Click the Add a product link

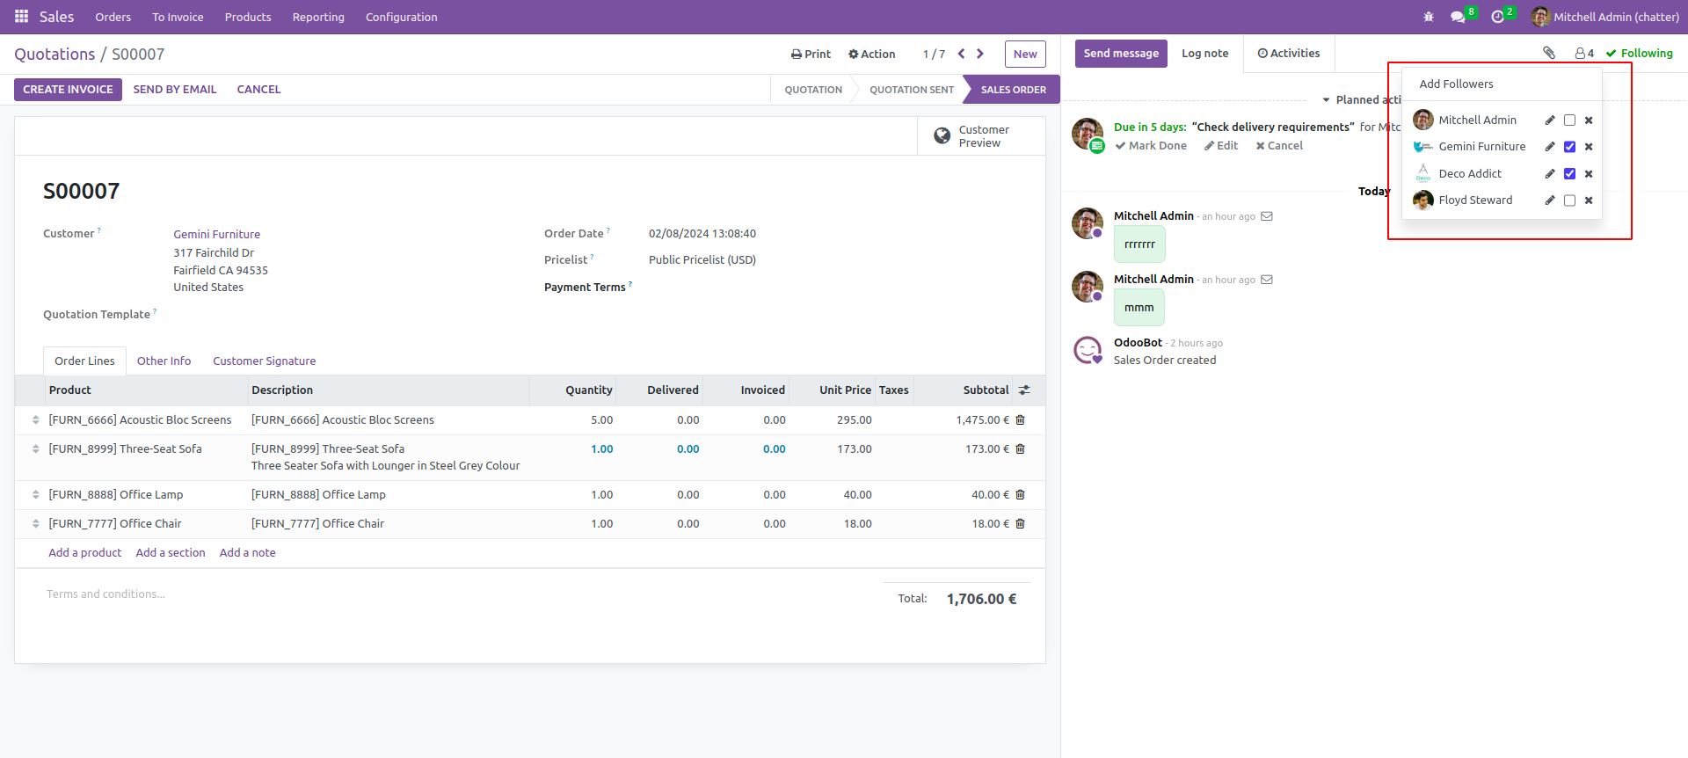tap(85, 553)
